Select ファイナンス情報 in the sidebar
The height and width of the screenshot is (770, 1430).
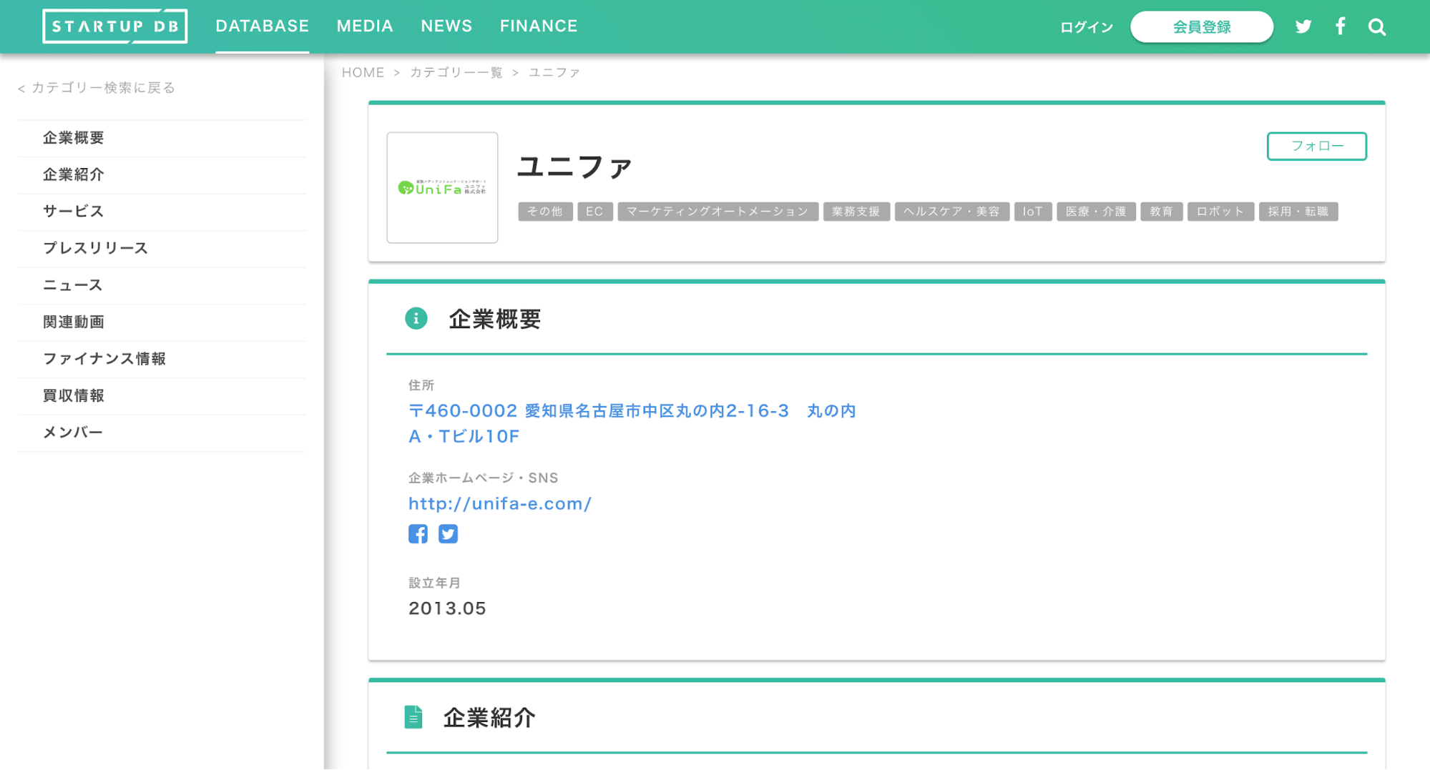click(x=162, y=359)
